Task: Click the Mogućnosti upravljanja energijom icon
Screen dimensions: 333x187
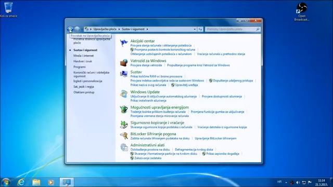Action: [124, 109]
